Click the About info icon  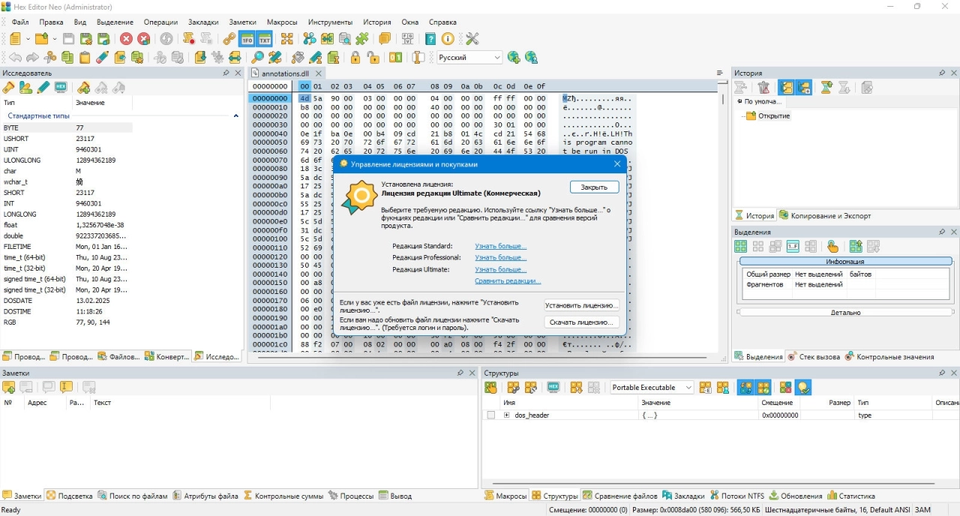pos(448,39)
